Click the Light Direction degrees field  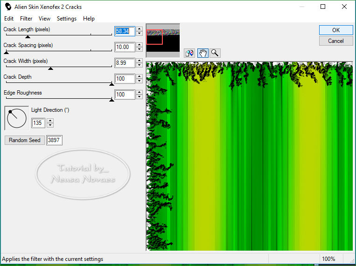38,123
